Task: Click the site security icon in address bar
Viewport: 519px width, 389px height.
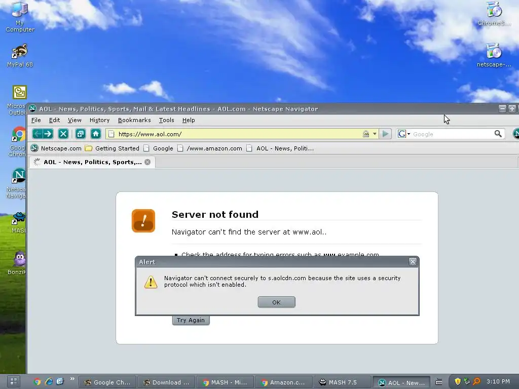Action: [366, 134]
